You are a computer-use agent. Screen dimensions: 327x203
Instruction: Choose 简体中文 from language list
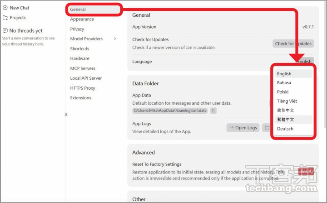coord(293,110)
